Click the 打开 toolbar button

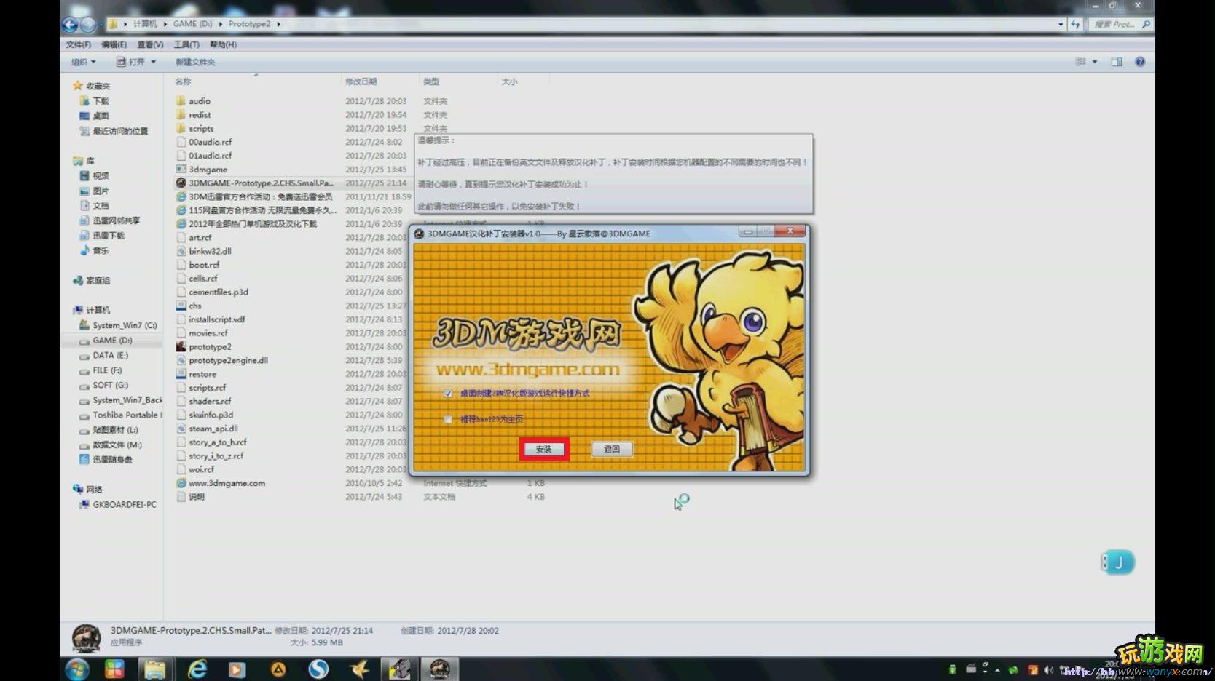[131, 62]
